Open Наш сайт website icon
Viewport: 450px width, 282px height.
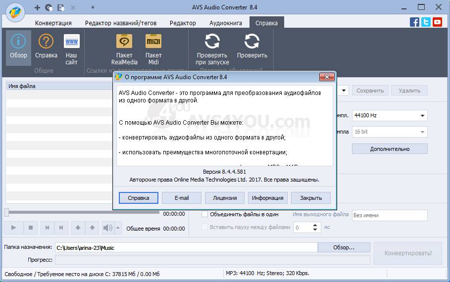click(x=72, y=42)
